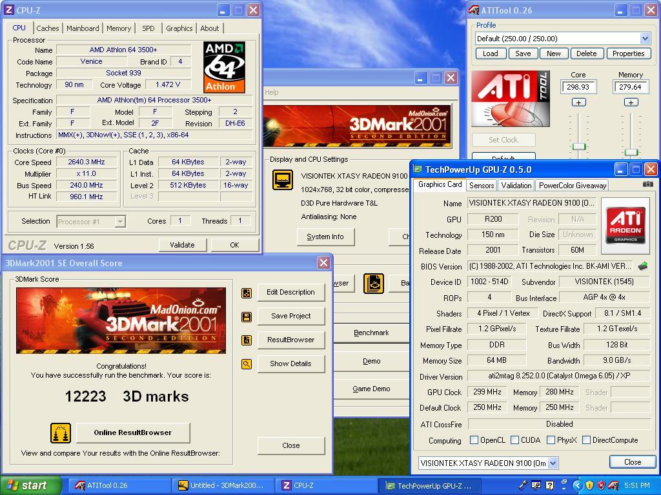Click the GPU-Z screenshot camera icon

point(648,184)
